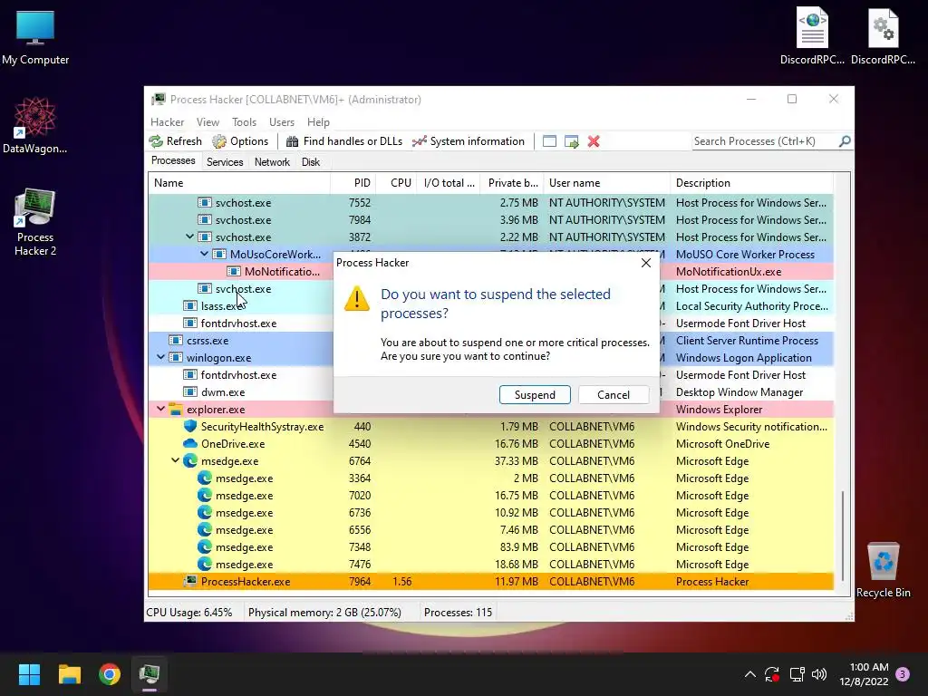Open the View menu

pyautogui.click(x=208, y=122)
